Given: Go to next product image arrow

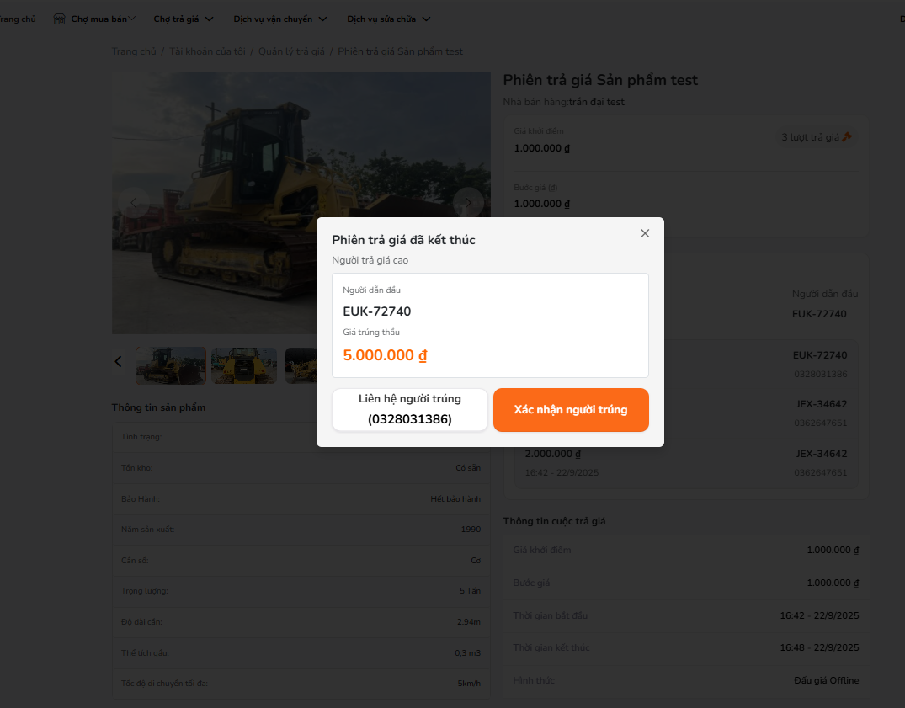Looking at the screenshot, I should (x=468, y=203).
